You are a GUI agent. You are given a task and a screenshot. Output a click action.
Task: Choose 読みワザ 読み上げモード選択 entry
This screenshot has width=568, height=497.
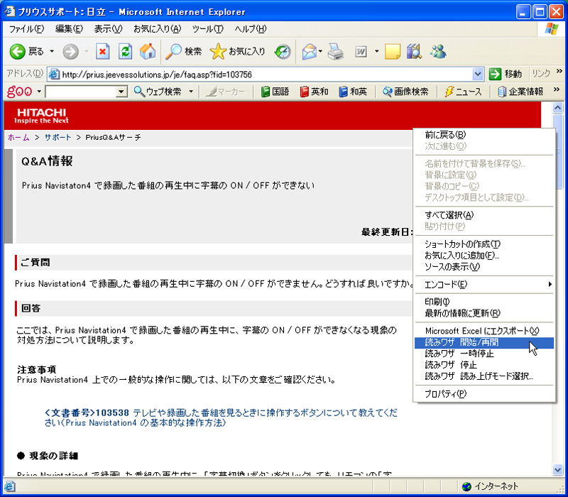point(484,376)
